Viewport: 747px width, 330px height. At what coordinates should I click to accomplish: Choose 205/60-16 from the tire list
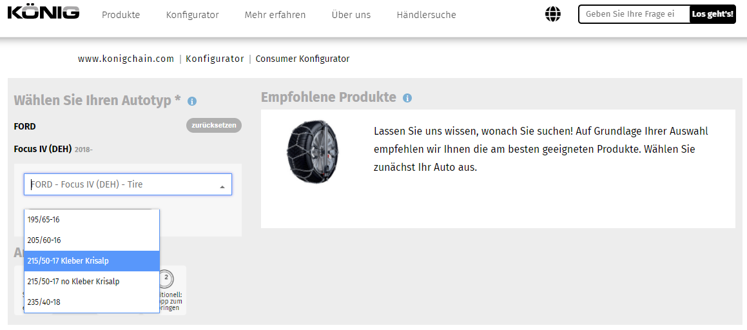(x=92, y=240)
